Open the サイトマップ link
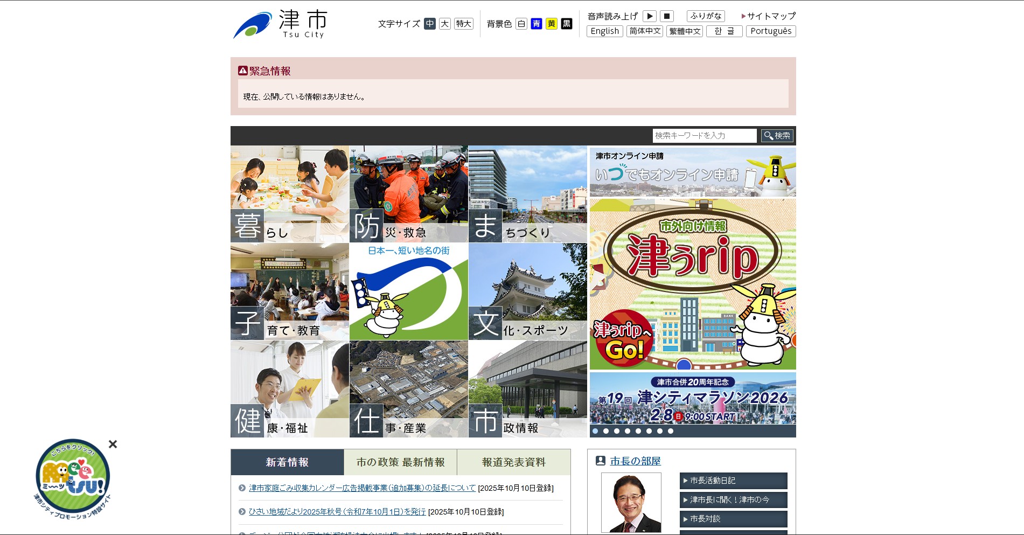This screenshot has width=1024, height=535. 769,16
